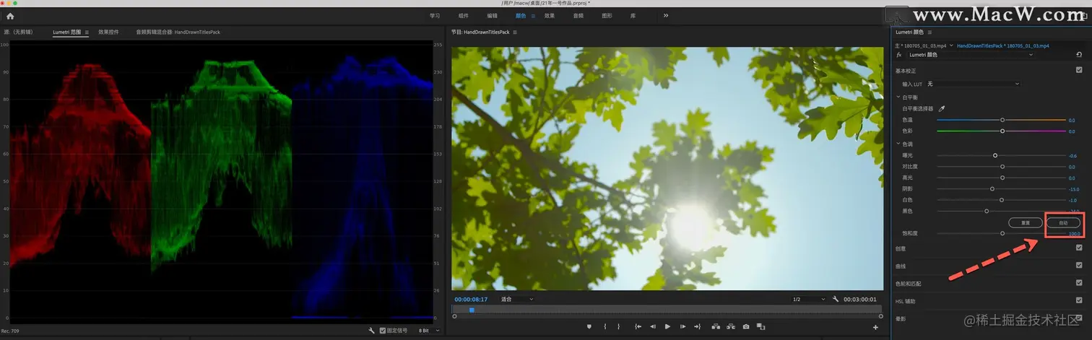Open the Lumetri 颜色 effect selector dropdown
The width and height of the screenshot is (1092, 340).
pos(971,55)
